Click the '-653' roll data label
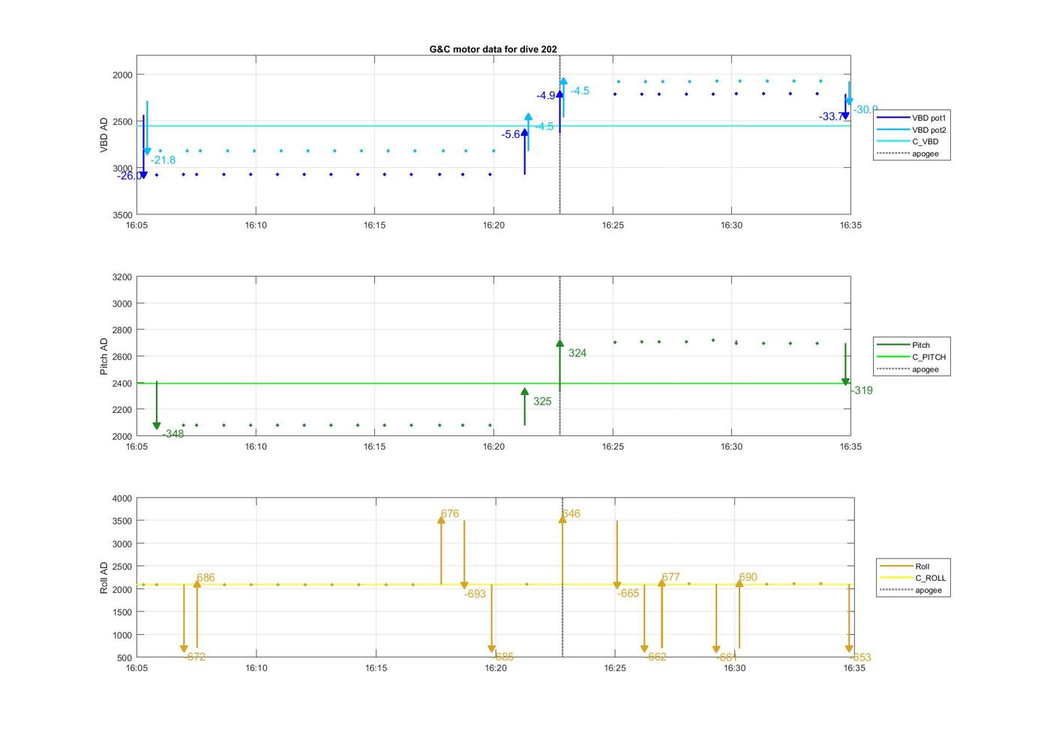The height and width of the screenshot is (739, 1050). coord(860,657)
